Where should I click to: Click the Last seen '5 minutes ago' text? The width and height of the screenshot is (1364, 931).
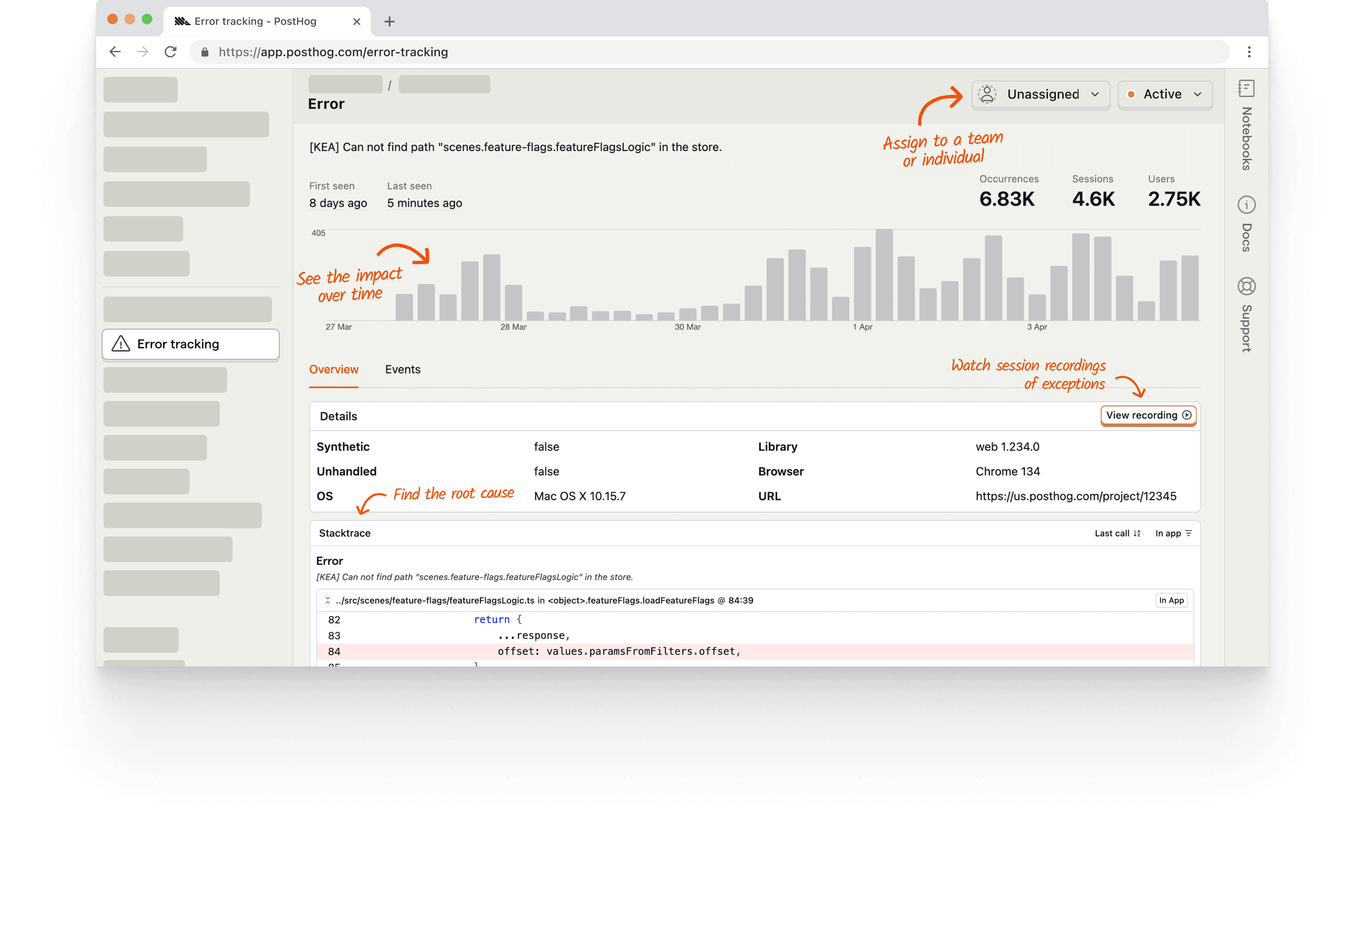[x=424, y=203]
